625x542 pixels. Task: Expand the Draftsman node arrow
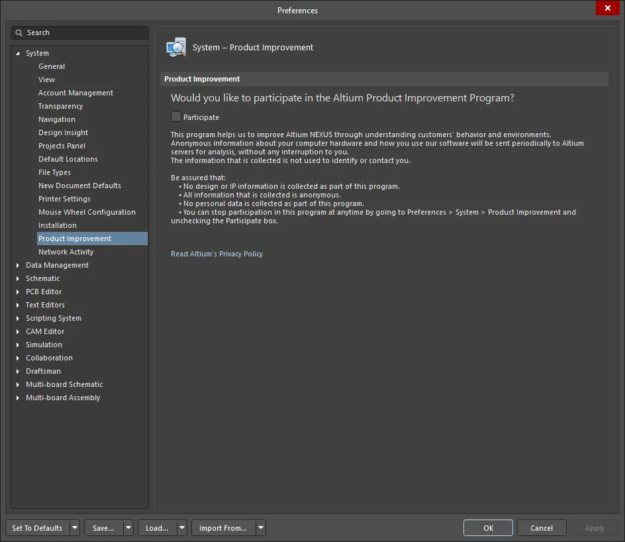(17, 371)
